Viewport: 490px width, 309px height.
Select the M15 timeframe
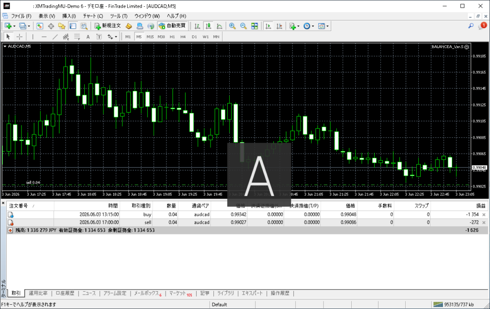coord(150,37)
